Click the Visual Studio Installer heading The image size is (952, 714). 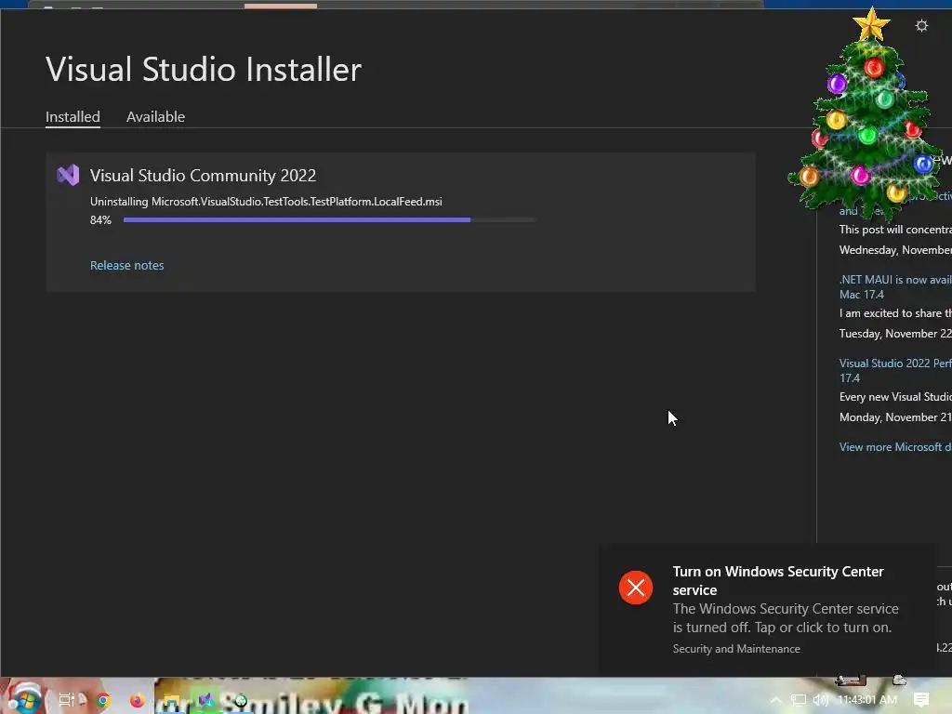204,69
